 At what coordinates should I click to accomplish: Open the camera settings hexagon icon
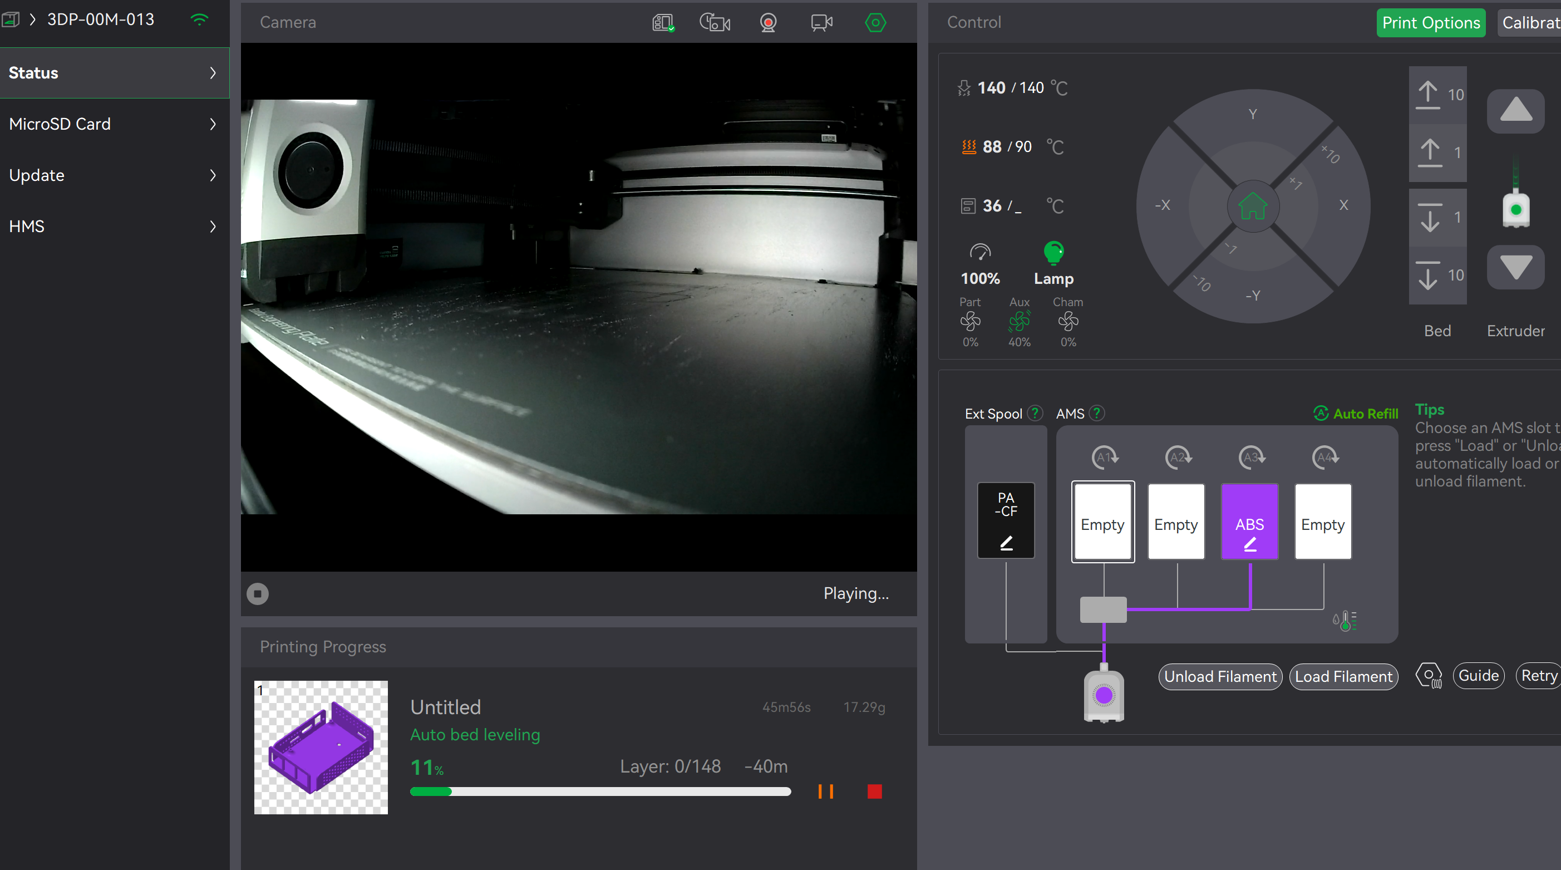pyautogui.click(x=875, y=23)
